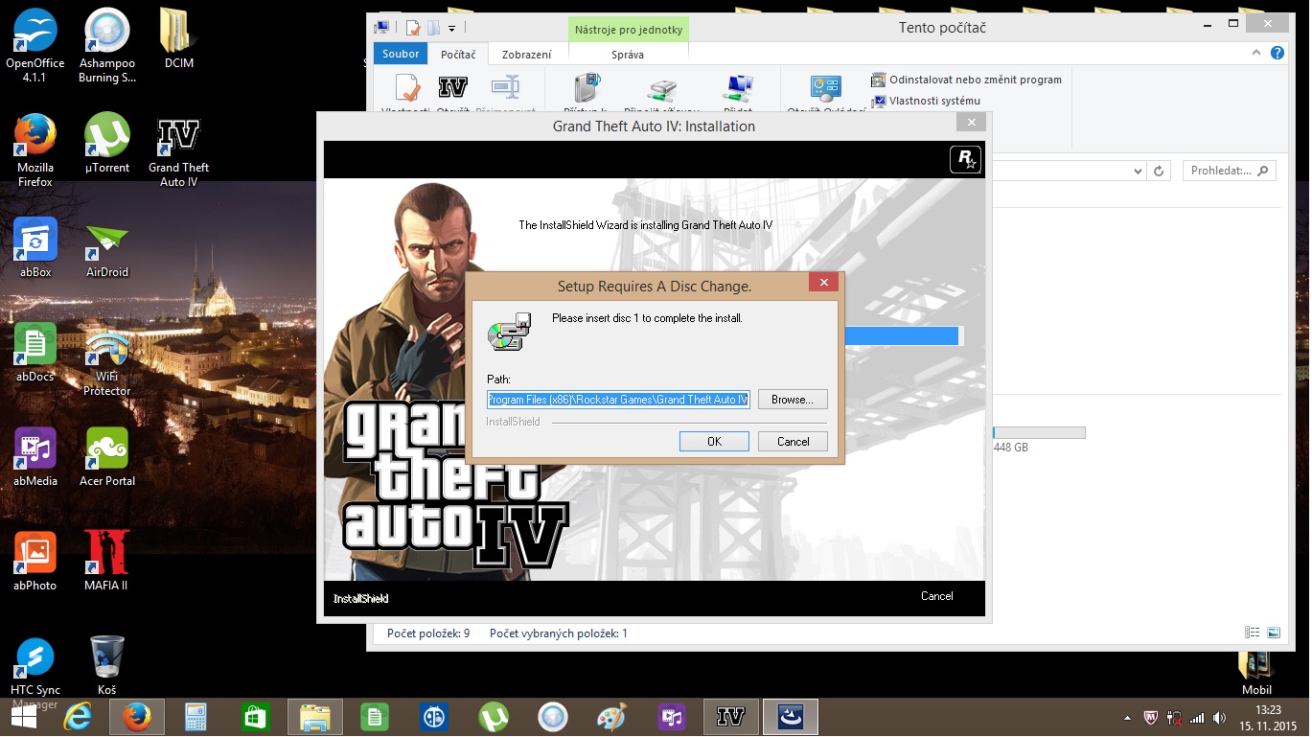The image size is (1312, 737).
Task: Expand the Explorer address bar history dropdown
Action: (1138, 171)
